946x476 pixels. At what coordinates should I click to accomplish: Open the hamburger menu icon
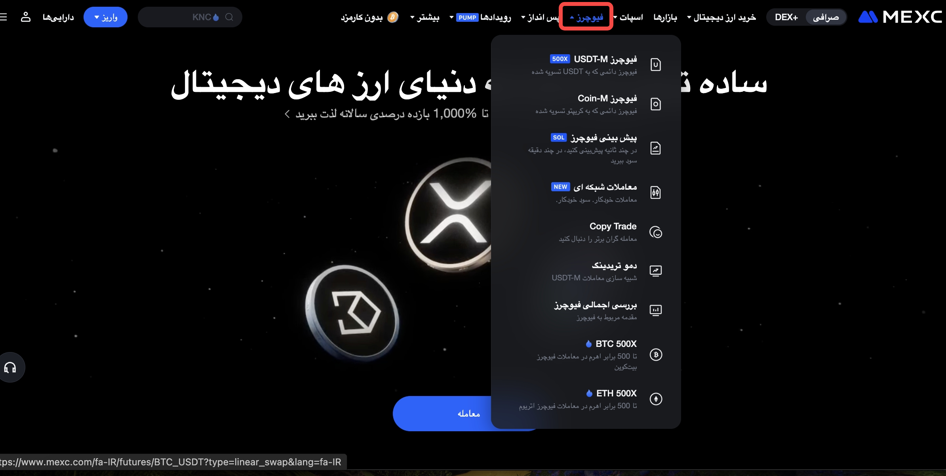tap(4, 17)
